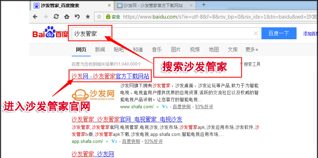
Task: Select the 网页 search category
Action: click(81, 49)
